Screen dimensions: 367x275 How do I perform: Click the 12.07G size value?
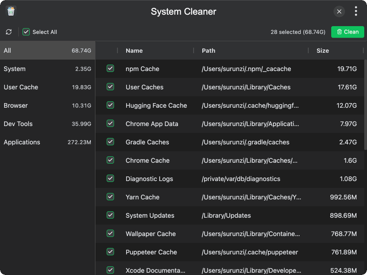pos(347,105)
